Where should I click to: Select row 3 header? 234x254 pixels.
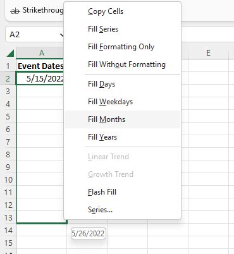[x=8, y=92]
